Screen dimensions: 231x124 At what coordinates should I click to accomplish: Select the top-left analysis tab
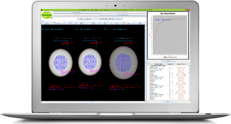click(x=77, y=13)
